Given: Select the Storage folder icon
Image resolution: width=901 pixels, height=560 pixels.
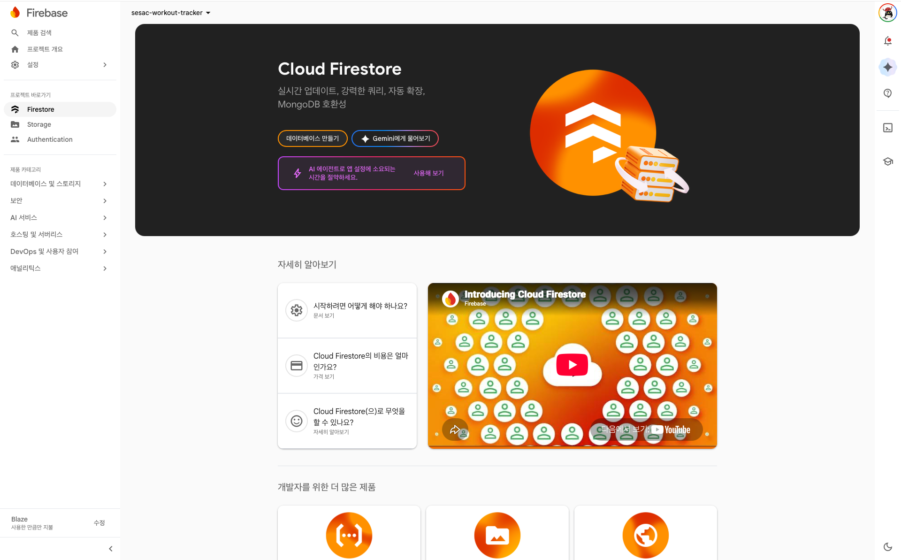Looking at the screenshot, I should (x=15, y=124).
